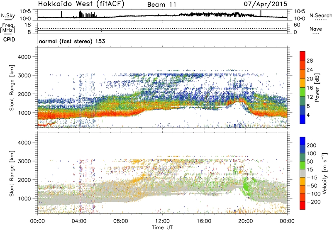Click velocity colorbar value '-200'
This screenshot has width=332, height=230.
coord(314,202)
